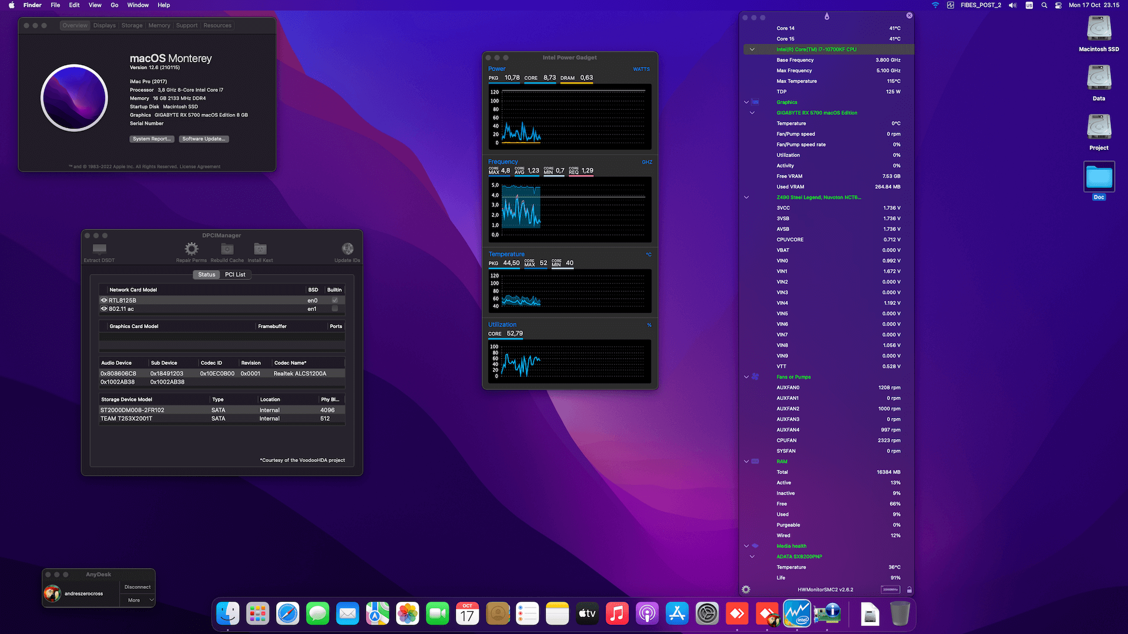Collapse the ADATA SX8200PNP subgroup
This screenshot has height=634, width=1128.
tap(752, 557)
